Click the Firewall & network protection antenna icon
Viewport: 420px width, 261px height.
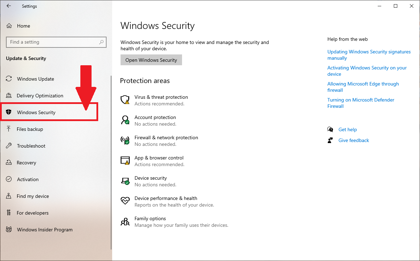click(x=125, y=140)
